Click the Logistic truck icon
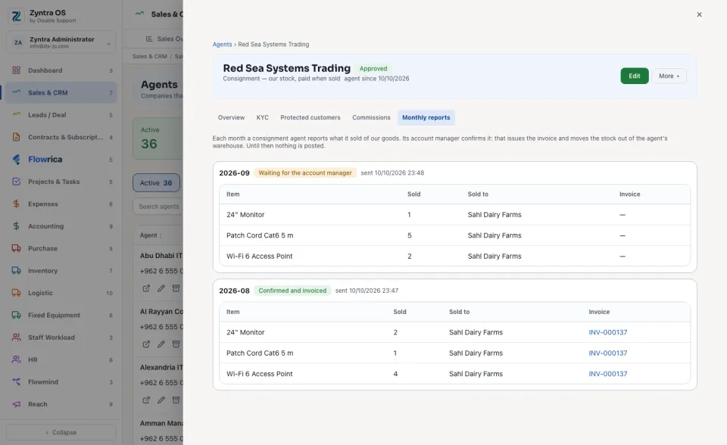This screenshot has width=727, height=445. [16, 292]
